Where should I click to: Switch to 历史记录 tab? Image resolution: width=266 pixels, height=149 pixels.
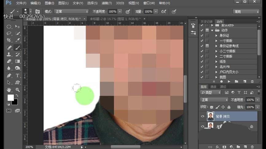tap(206, 21)
